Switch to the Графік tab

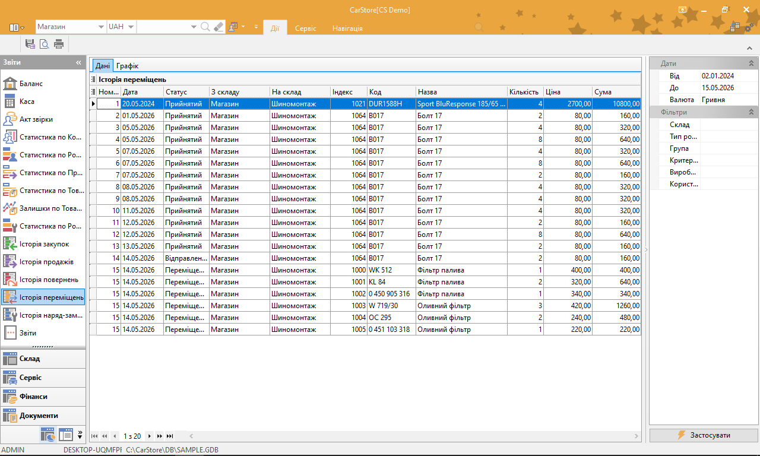click(x=127, y=66)
